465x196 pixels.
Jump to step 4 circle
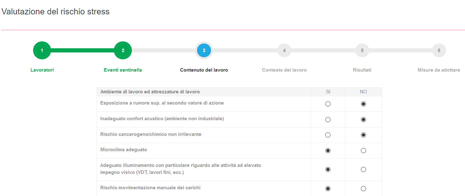[284, 51]
